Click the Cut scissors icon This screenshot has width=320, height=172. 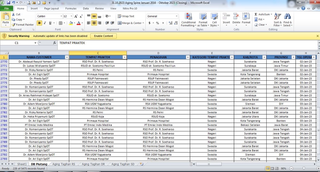pos(13,14)
